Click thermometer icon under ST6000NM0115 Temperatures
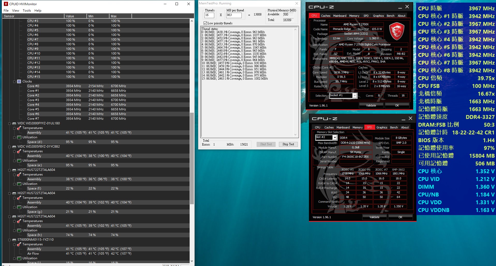 tap(19, 244)
